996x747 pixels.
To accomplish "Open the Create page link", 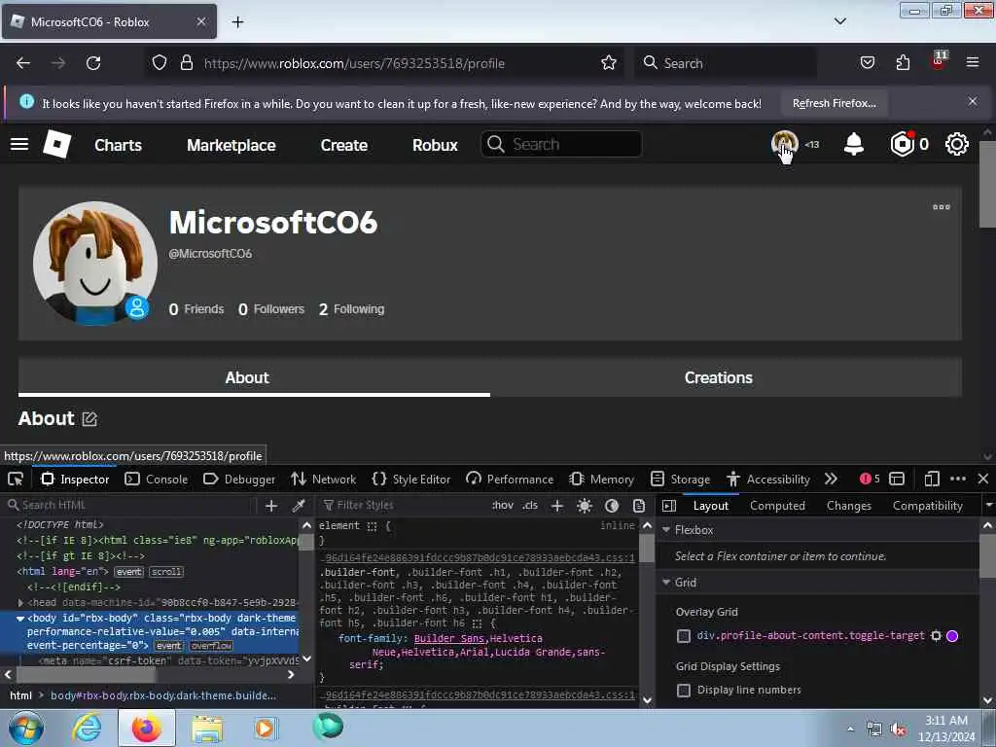I will (x=343, y=145).
